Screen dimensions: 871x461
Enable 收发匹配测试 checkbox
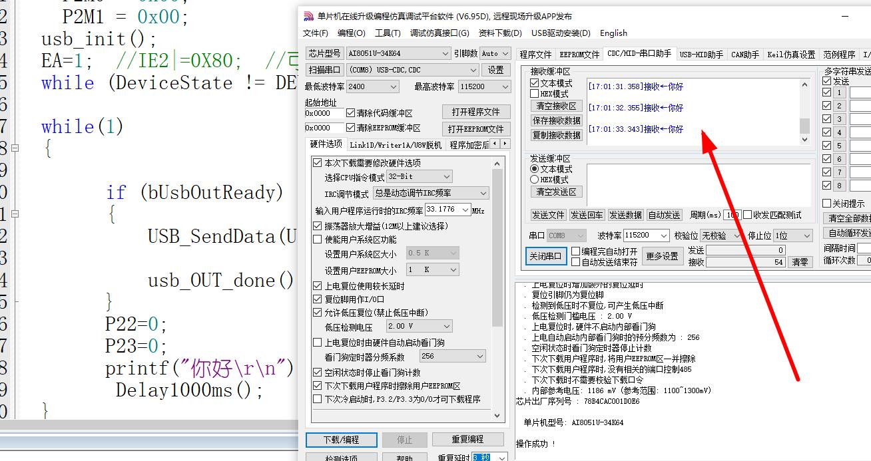(x=747, y=215)
